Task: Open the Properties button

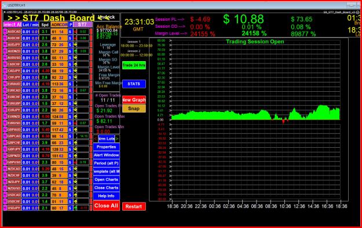Action: pyautogui.click(x=107, y=147)
